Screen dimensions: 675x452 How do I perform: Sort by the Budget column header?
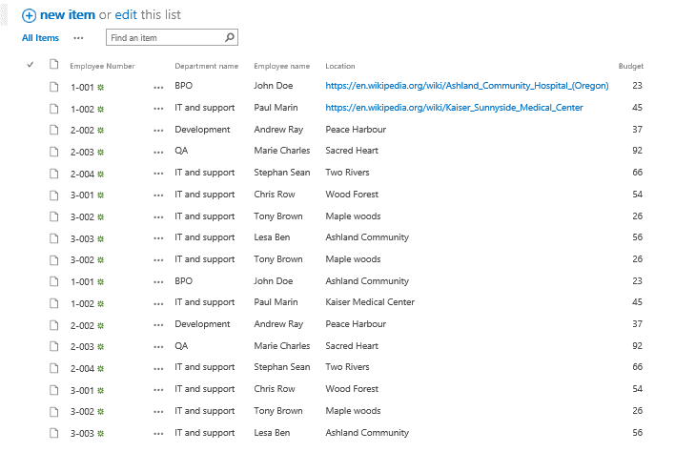pyautogui.click(x=630, y=66)
